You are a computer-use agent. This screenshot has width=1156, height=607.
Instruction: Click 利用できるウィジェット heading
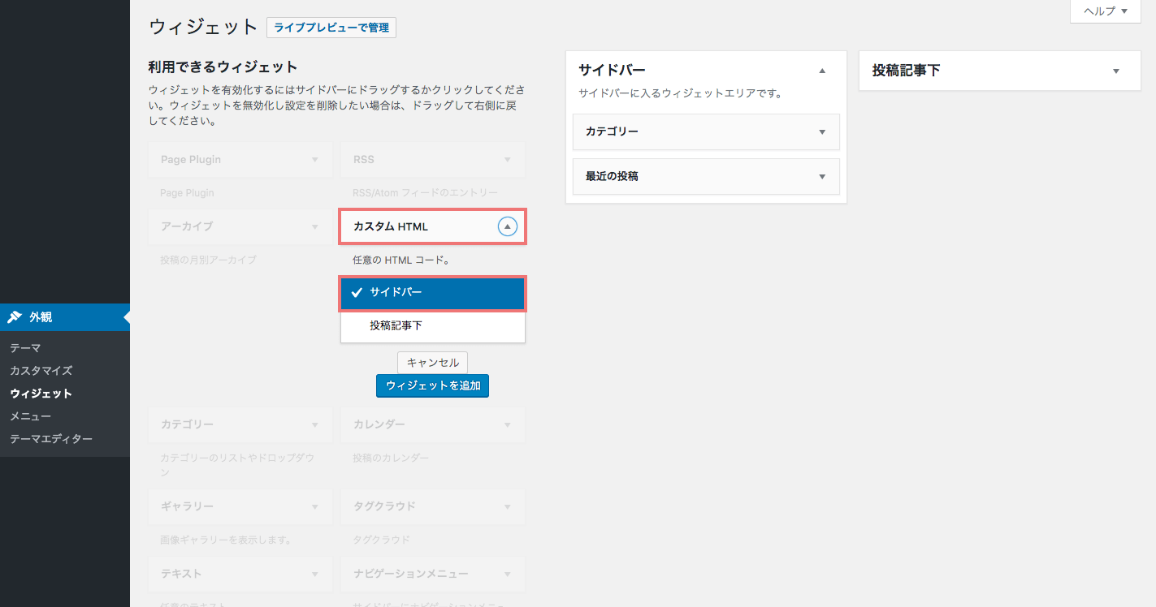click(223, 67)
